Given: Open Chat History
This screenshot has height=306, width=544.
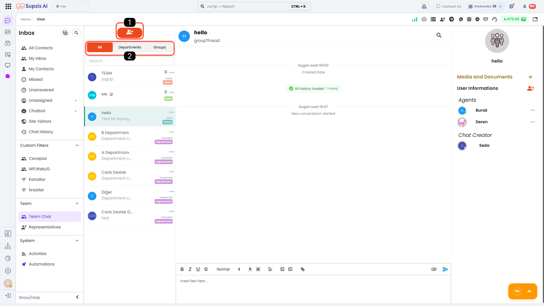Looking at the screenshot, I should click(x=50, y=132).
